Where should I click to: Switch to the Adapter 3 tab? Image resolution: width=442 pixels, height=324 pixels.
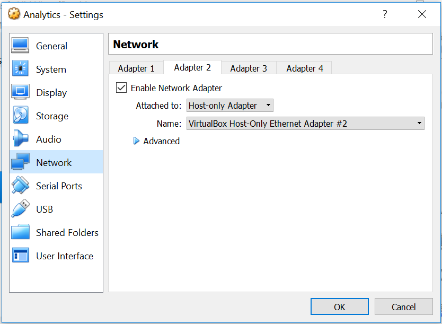tap(249, 68)
